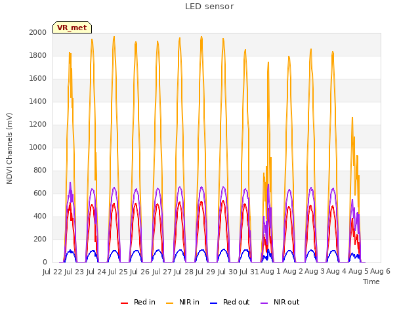Click the '600' y-axis tick label
This screenshot has height=315, width=420.
(x=40, y=193)
